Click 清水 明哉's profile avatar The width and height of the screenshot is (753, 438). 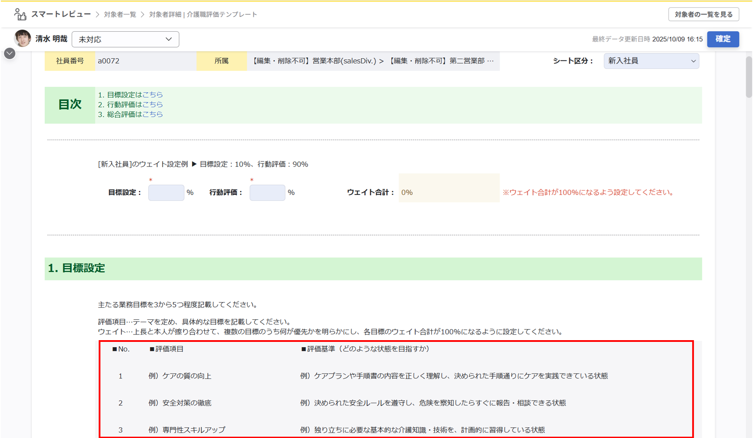pos(22,39)
